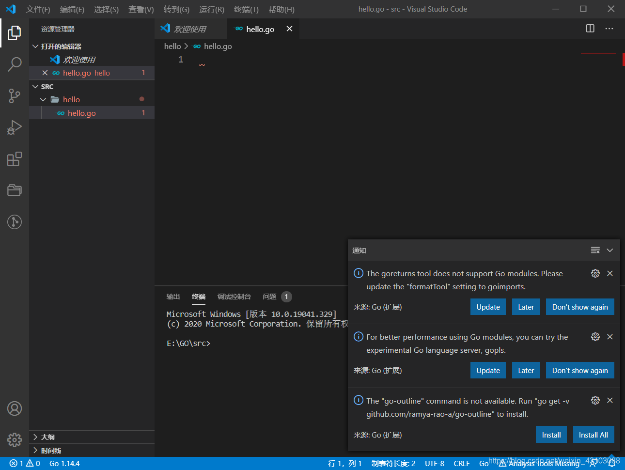The height and width of the screenshot is (470, 625).
Task: Select hello.go in SRC file tree
Action: point(92,113)
